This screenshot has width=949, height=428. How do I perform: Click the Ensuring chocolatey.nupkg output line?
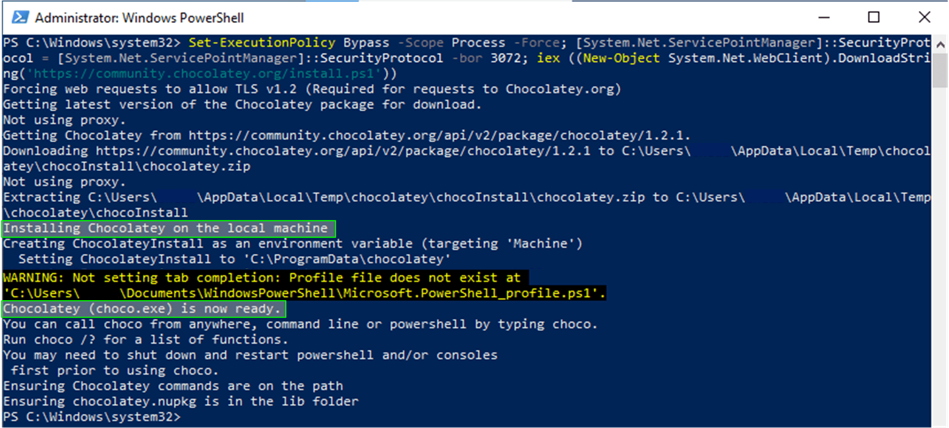tap(180, 401)
